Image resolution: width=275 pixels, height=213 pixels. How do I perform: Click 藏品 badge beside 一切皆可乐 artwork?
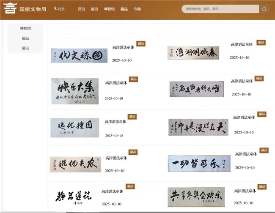click(264, 150)
